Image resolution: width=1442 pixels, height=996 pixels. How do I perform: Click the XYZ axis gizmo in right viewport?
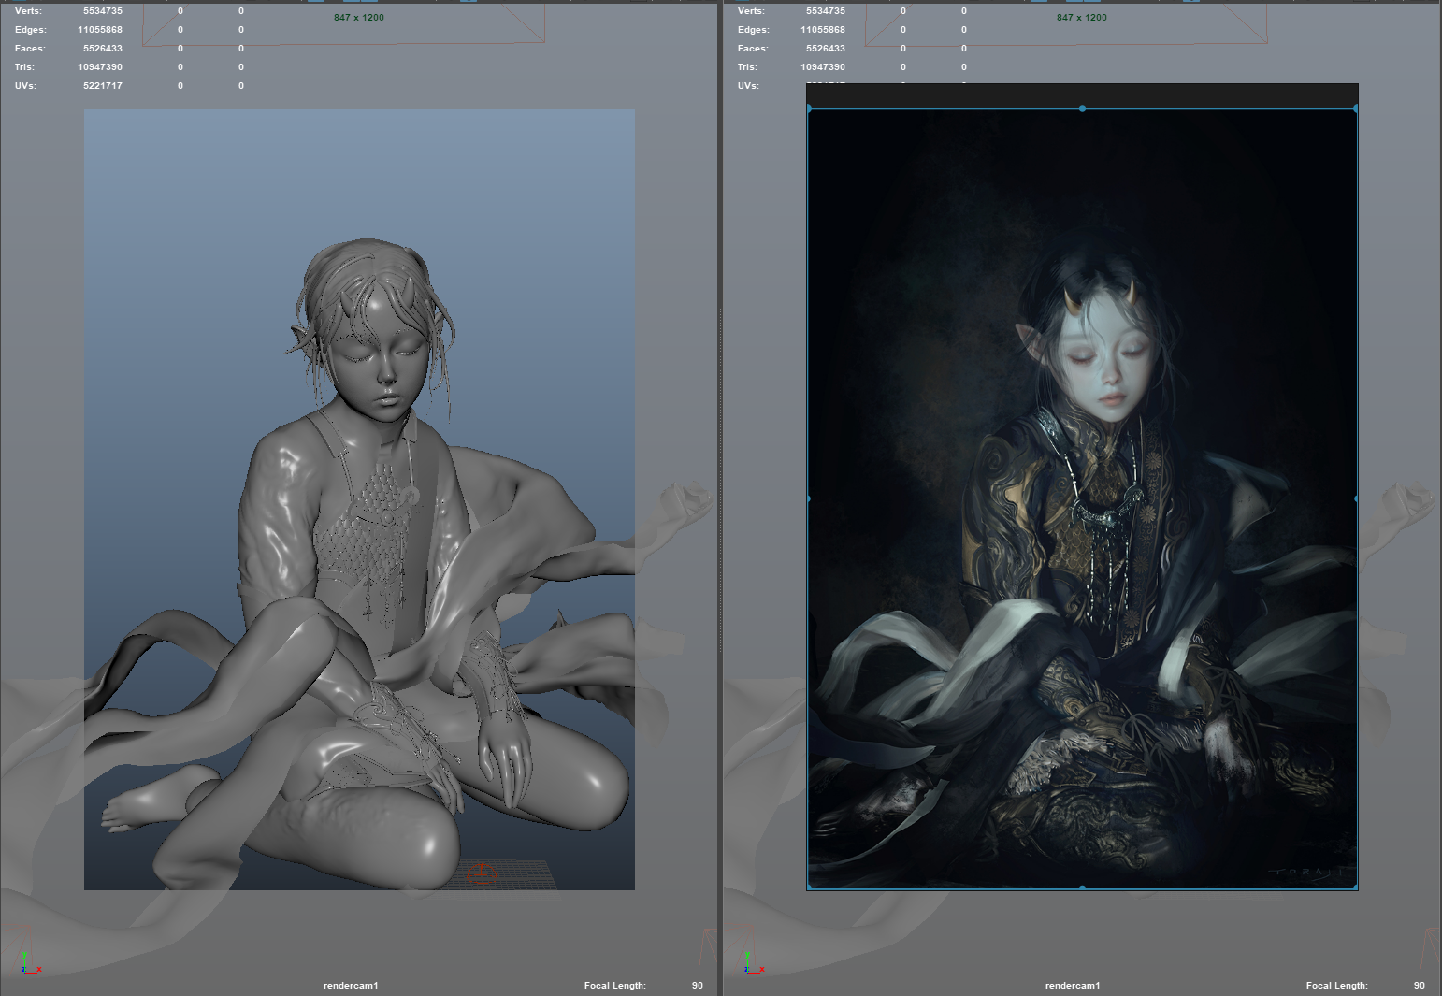coord(753,964)
